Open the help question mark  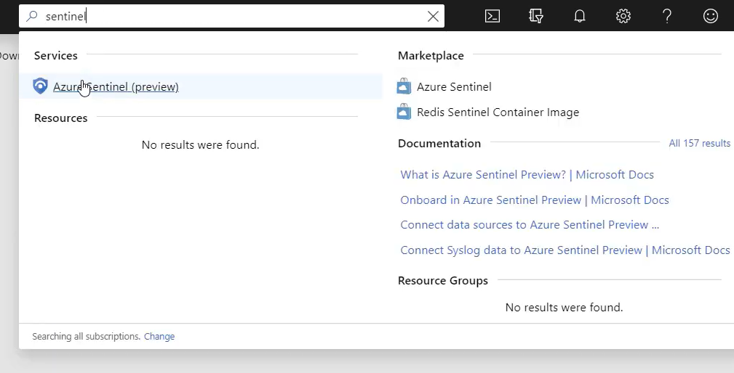coord(667,17)
